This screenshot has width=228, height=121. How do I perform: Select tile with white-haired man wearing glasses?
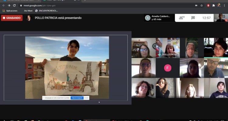point(192,48)
